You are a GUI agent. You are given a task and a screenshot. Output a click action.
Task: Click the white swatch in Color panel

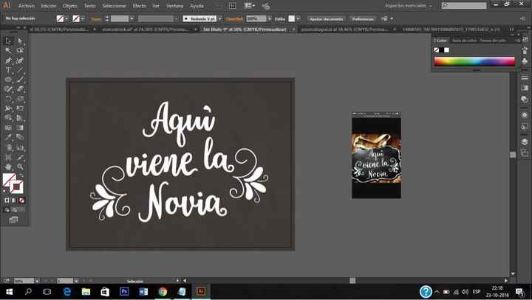coord(447,50)
